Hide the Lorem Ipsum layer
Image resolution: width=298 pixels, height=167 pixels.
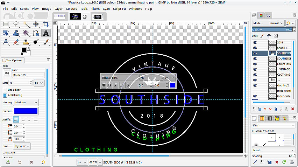255,64
